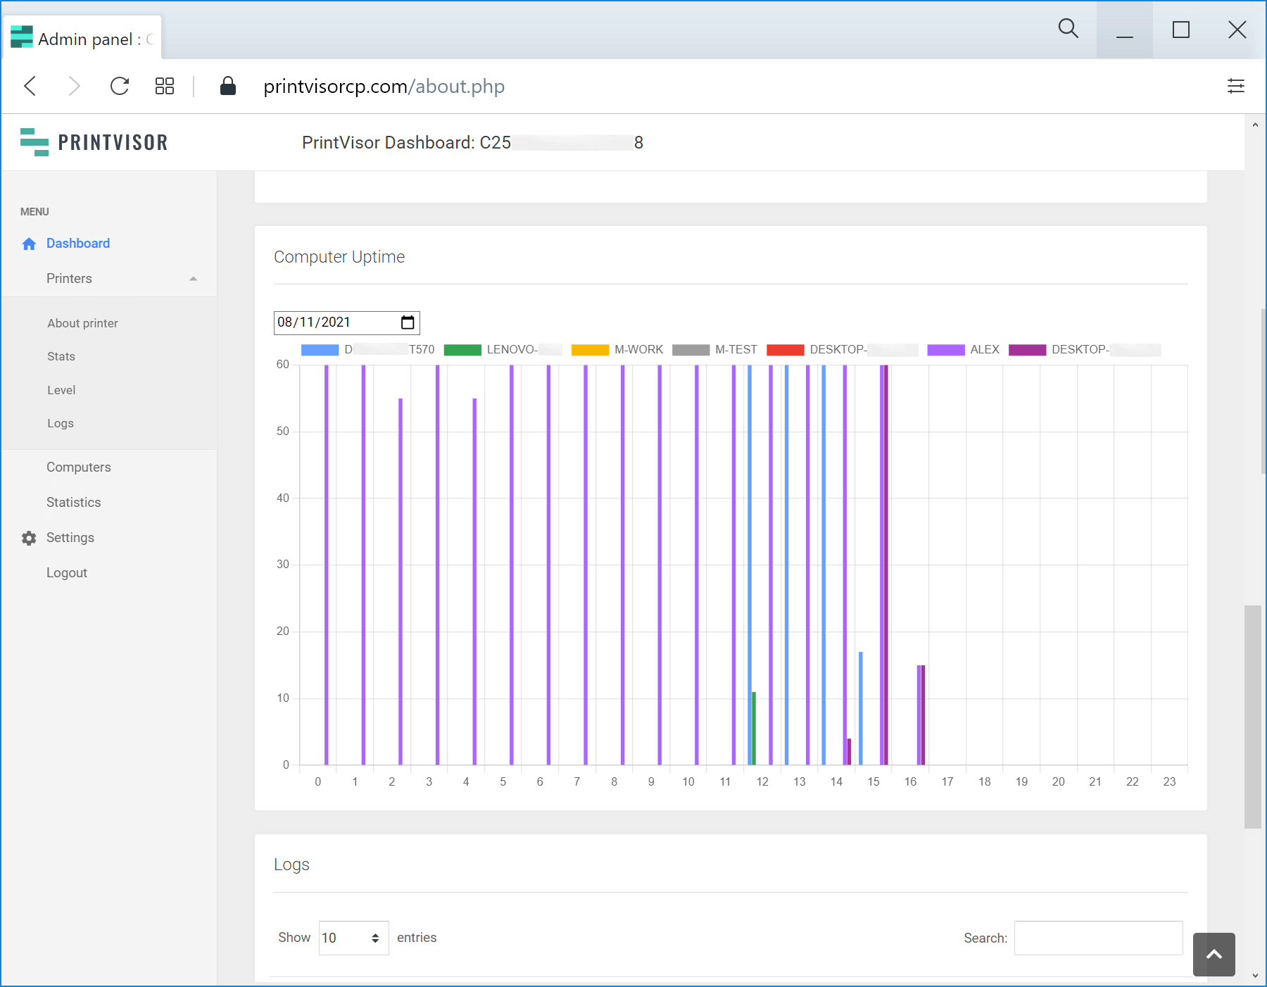Screen dimensions: 1267x987
Task: Open About printer page
Action: click(82, 323)
